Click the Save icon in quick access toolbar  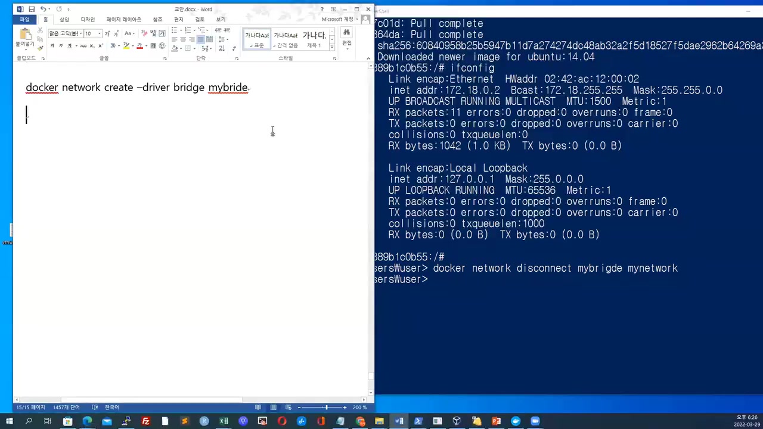point(32,9)
